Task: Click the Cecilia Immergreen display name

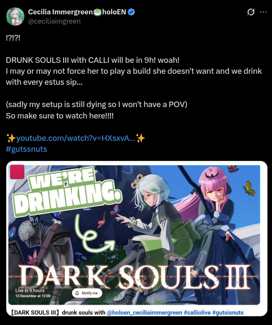Action: [x=61, y=12]
